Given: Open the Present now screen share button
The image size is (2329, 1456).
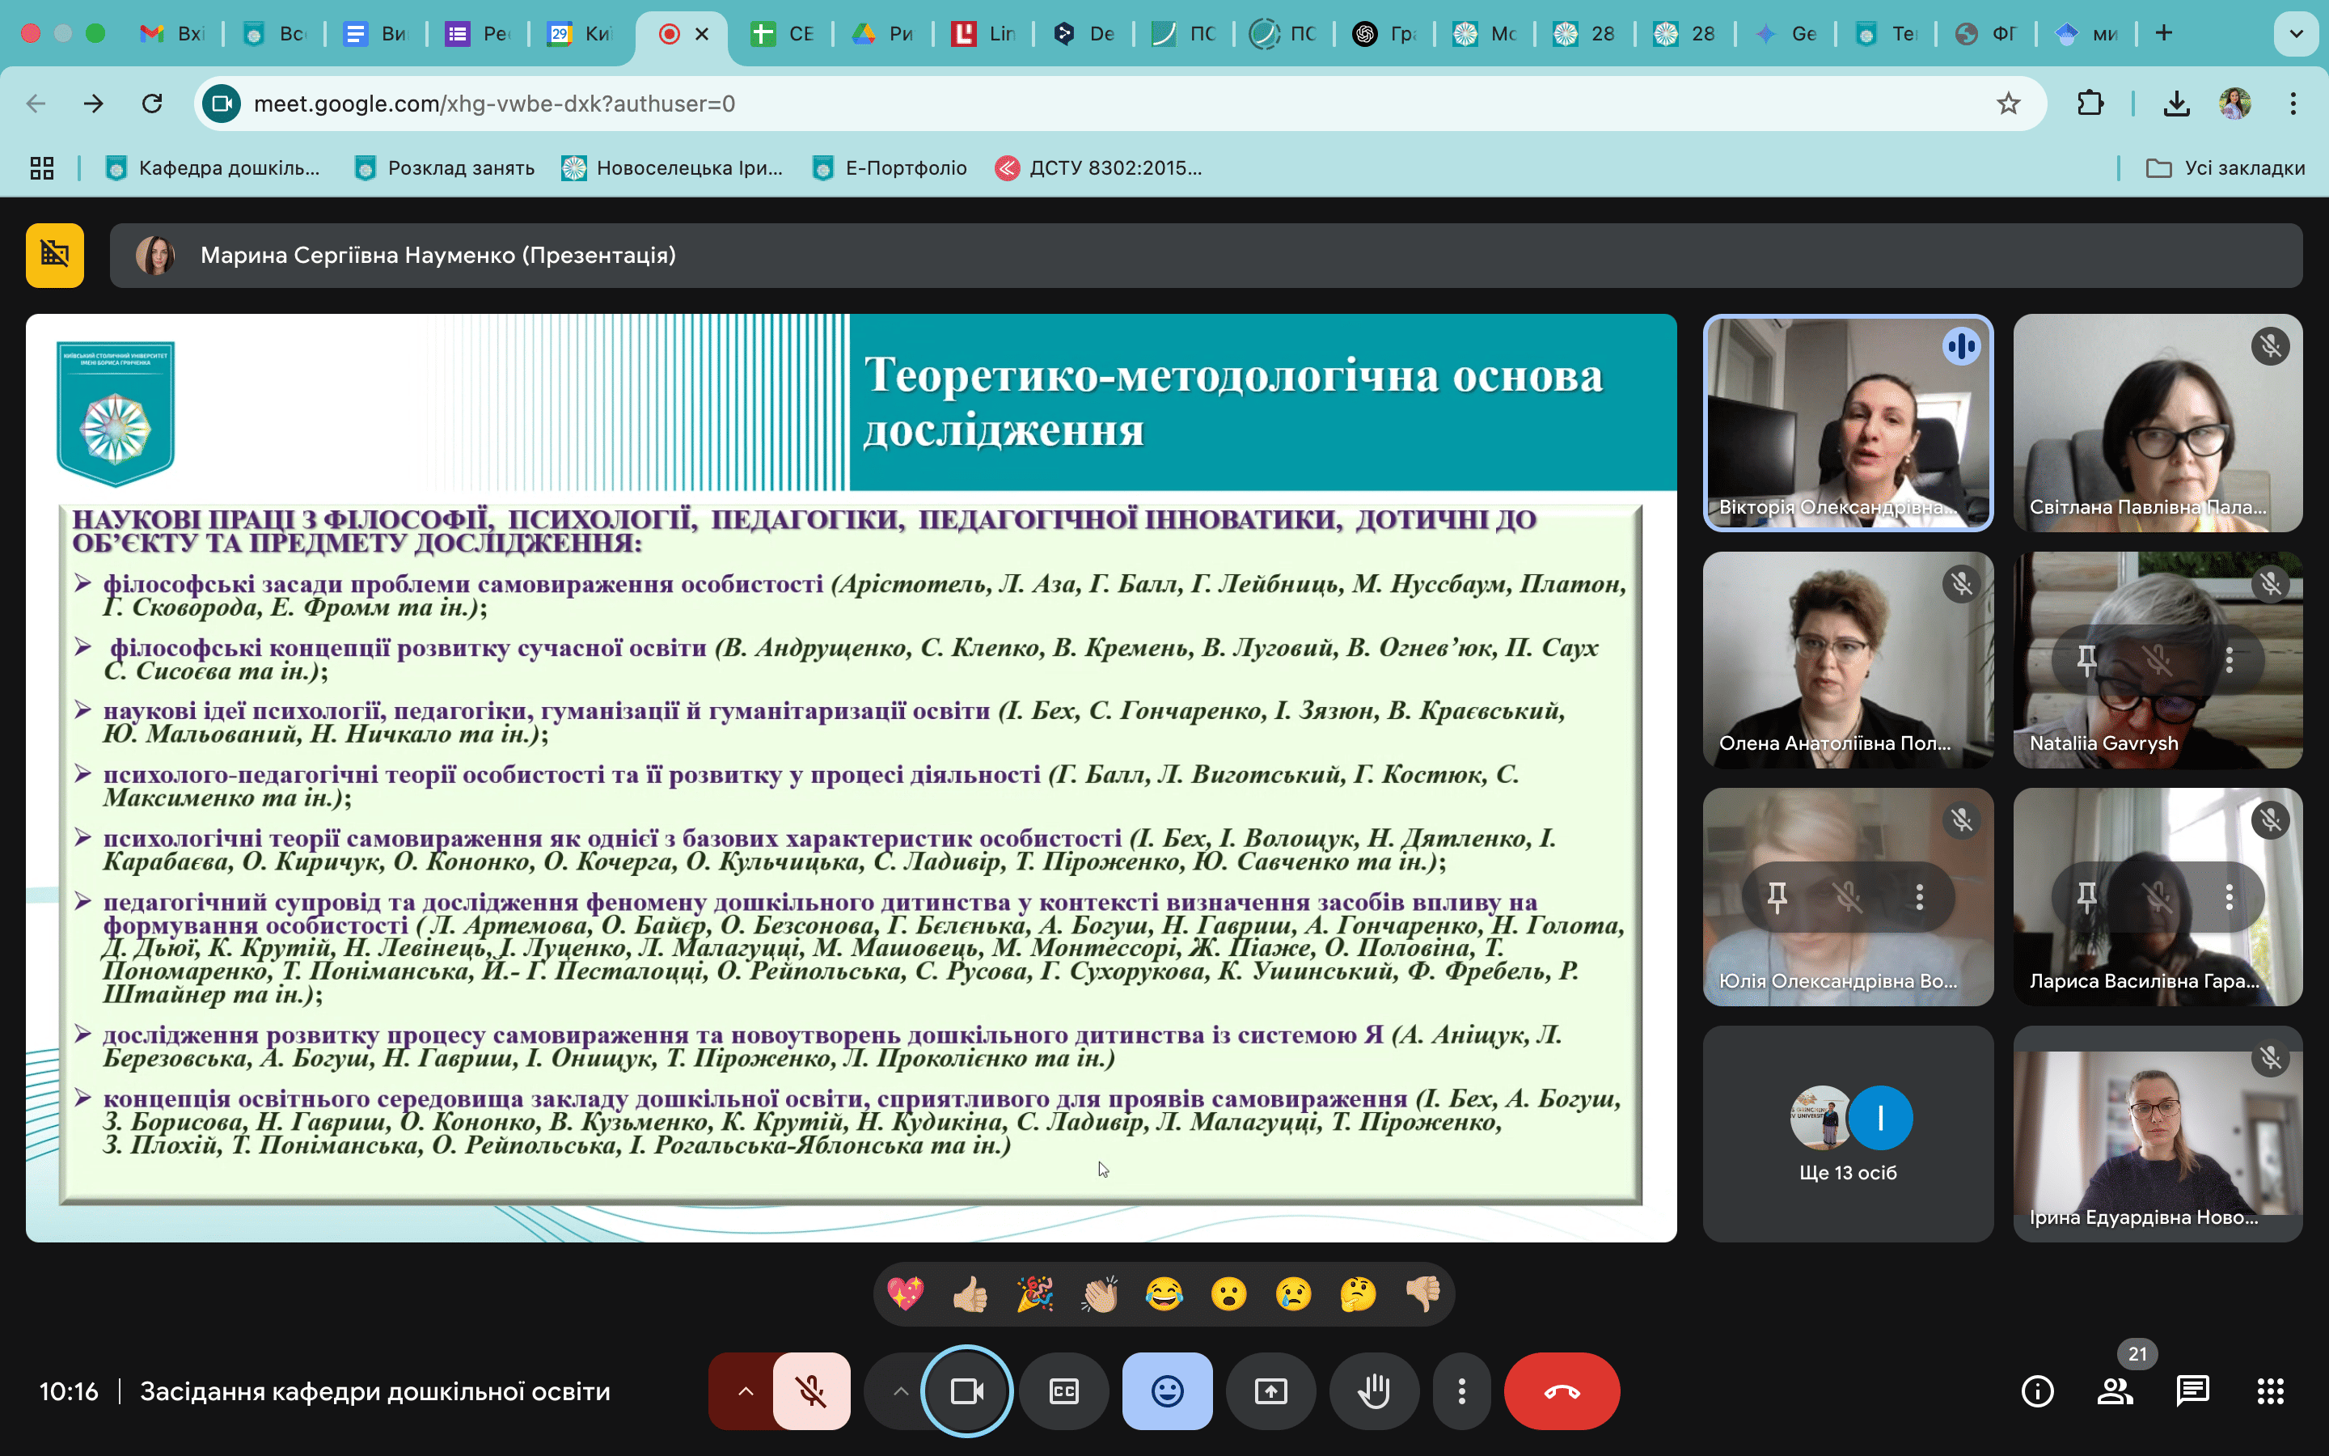Looking at the screenshot, I should [x=1270, y=1391].
